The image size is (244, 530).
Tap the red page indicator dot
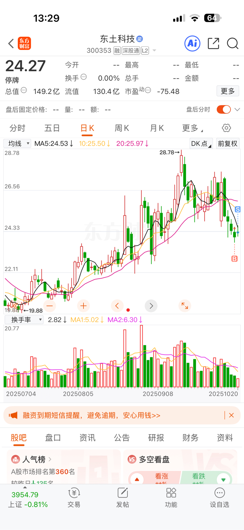128,310
